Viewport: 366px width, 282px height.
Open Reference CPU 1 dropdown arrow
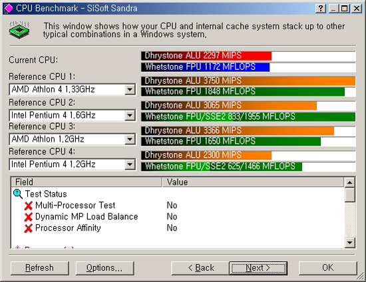pos(130,90)
